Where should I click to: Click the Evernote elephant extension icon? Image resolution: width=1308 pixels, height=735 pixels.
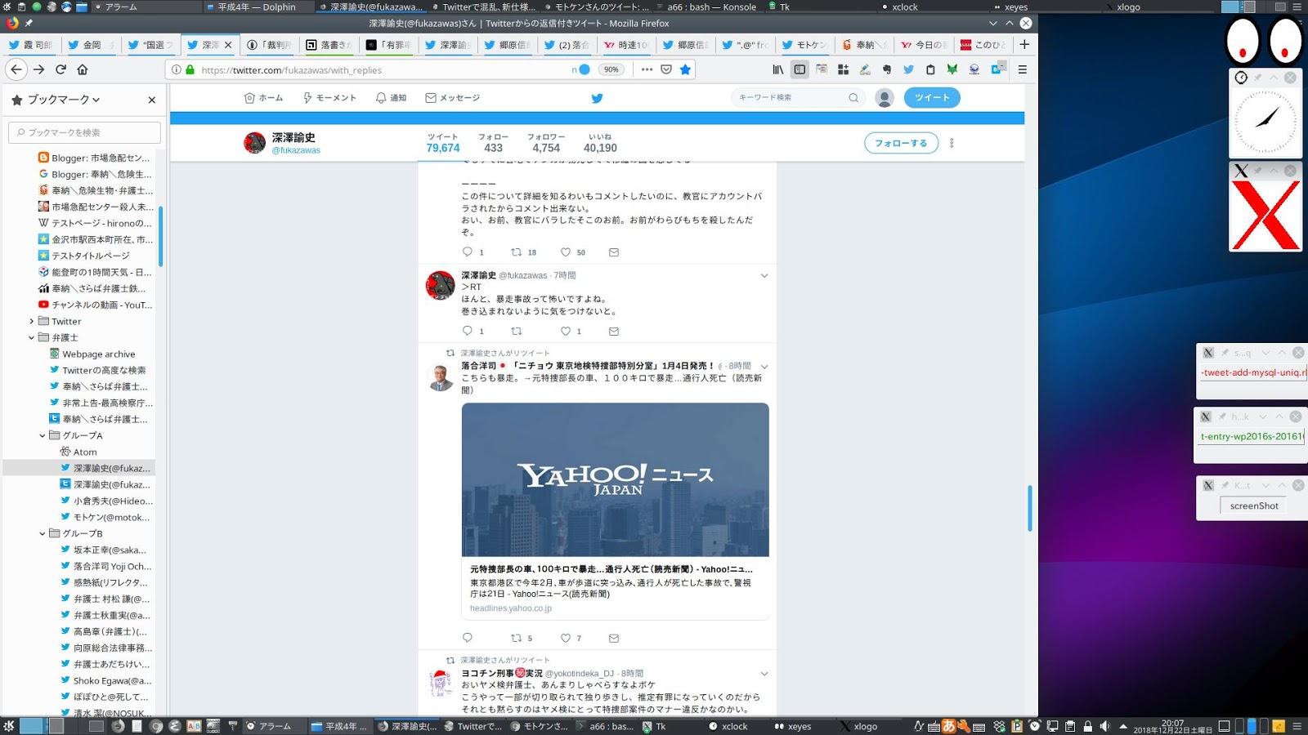(x=887, y=69)
